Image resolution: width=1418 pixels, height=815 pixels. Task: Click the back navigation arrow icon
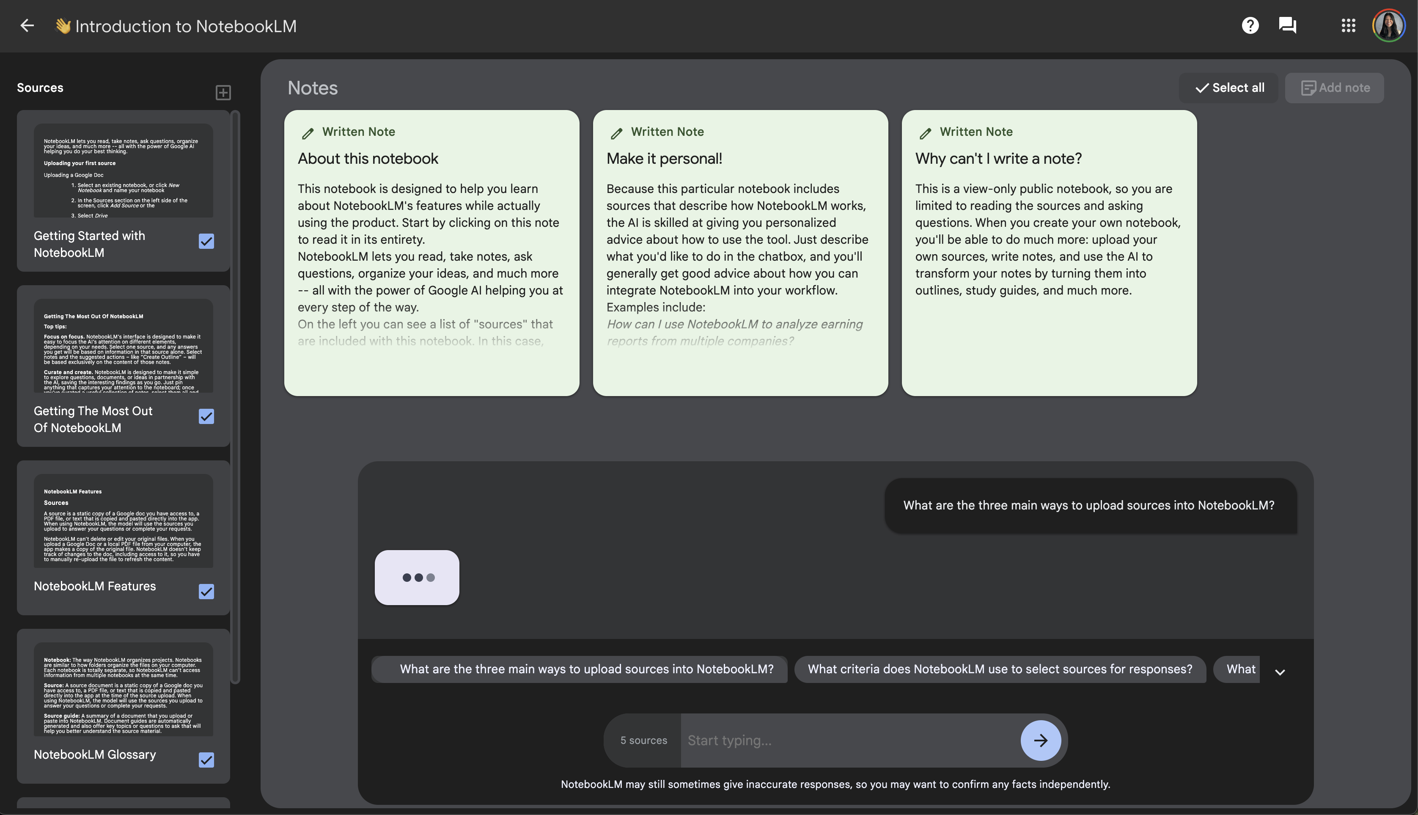coord(26,25)
